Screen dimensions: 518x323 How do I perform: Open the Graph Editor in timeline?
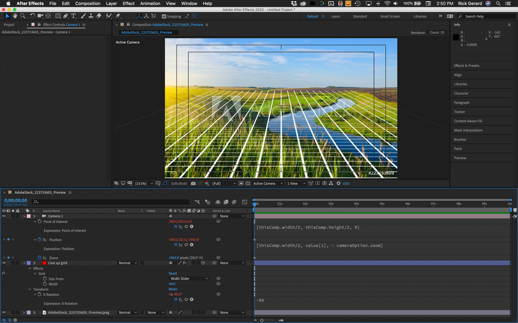245,202
